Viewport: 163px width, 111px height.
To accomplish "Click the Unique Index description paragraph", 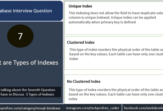I will [x=116, y=17].
